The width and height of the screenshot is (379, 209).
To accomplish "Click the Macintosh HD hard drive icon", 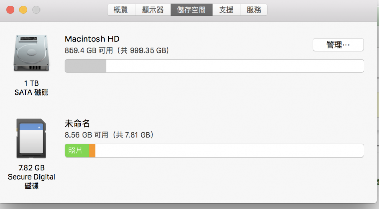I will point(32,53).
